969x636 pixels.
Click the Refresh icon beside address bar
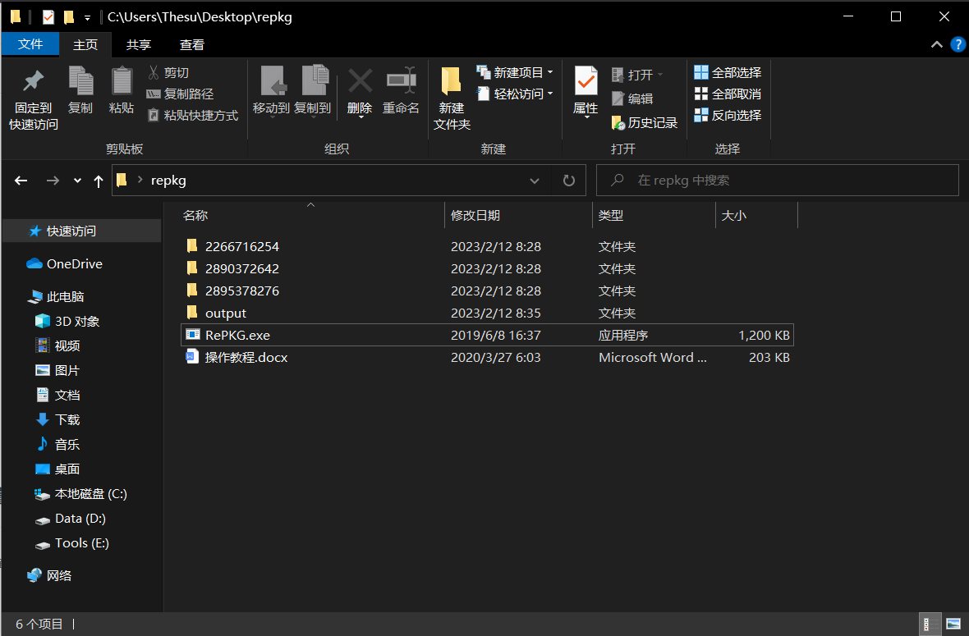pyautogui.click(x=568, y=181)
